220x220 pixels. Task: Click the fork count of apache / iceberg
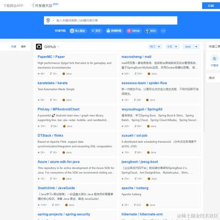[137, 205]
